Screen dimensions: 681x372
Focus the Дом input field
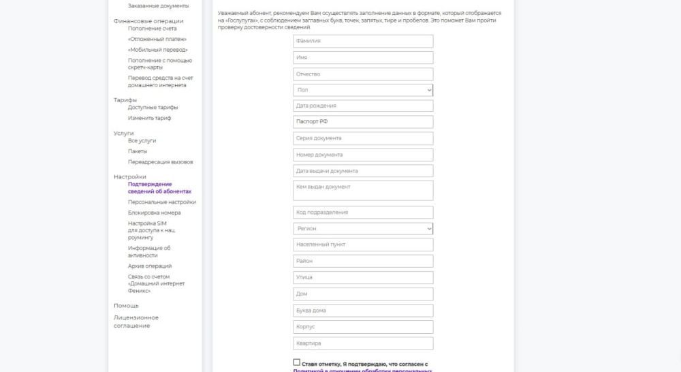coord(363,294)
